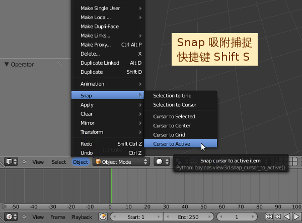This screenshot has height=223, width=302.
Task: Open the 3D view editor type selector
Action: 11,162
